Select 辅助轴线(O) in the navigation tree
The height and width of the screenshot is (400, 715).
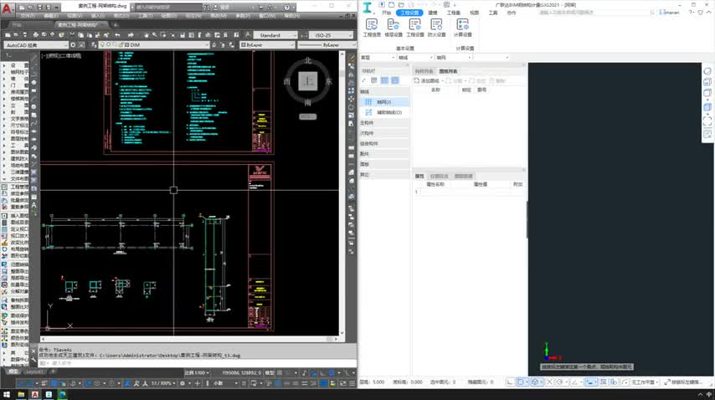[x=388, y=111]
